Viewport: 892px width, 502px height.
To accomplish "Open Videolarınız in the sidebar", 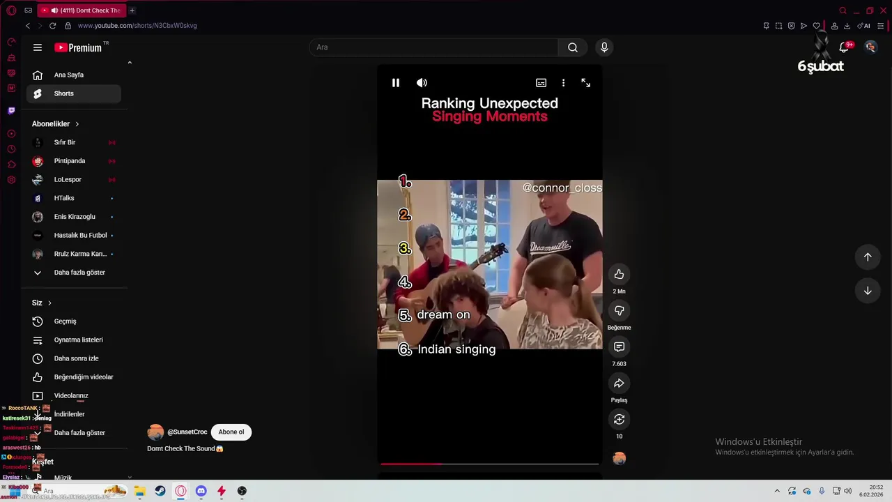I will (x=74, y=395).
